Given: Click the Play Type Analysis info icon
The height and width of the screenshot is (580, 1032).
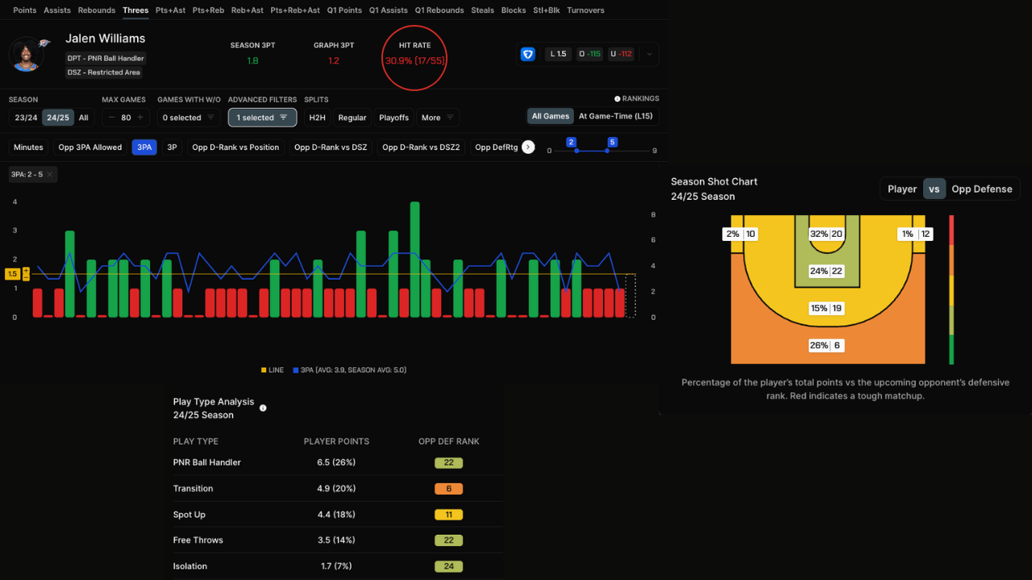Looking at the screenshot, I should coord(263,408).
